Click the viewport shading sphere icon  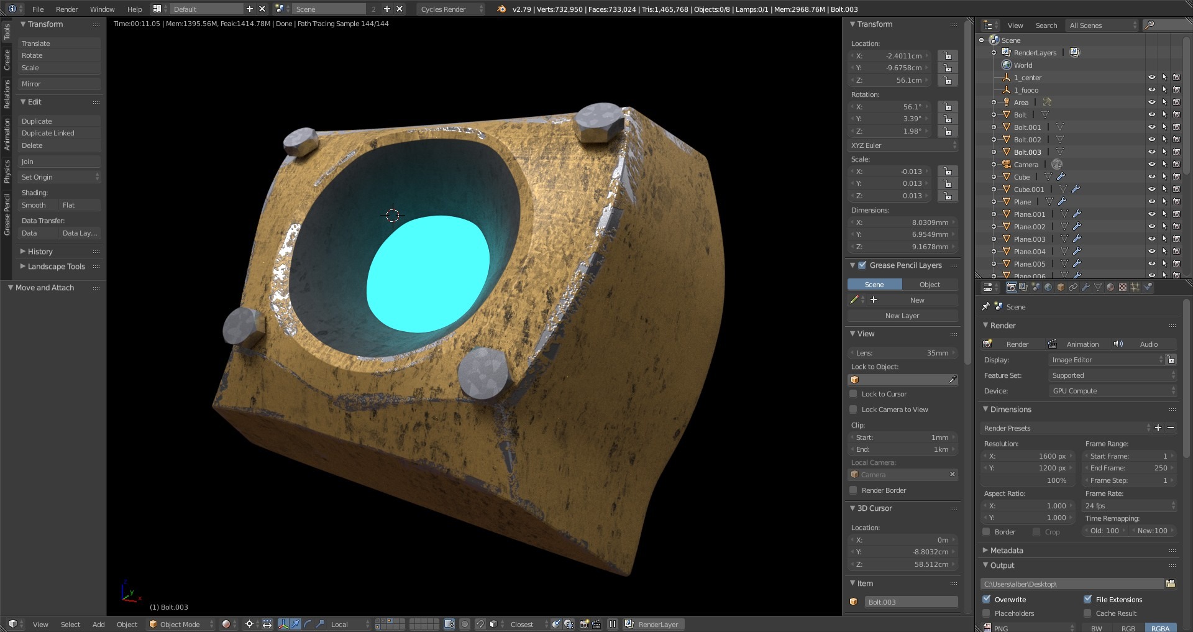click(226, 624)
